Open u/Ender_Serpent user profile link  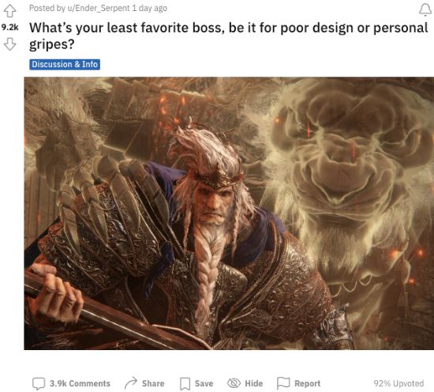99,9
